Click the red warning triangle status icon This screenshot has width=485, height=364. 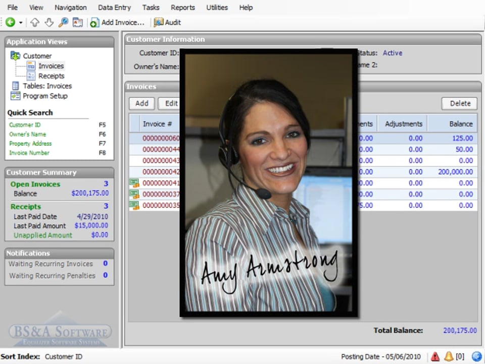coord(435,356)
